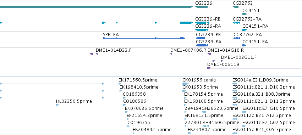Select the DME1-014D23.F marker arrow
The image size is (302, 135).
(97, 54)
